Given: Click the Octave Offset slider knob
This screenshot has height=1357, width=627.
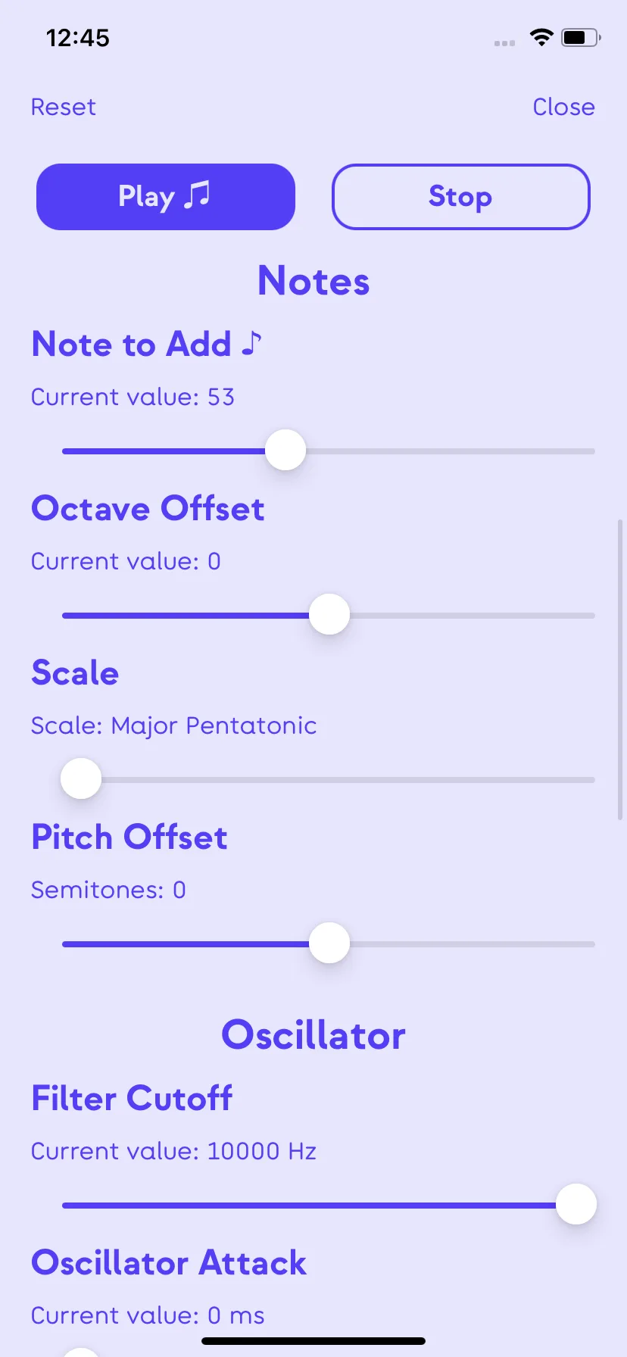Looking at the screenshot, I should click(x=329, y=614).
